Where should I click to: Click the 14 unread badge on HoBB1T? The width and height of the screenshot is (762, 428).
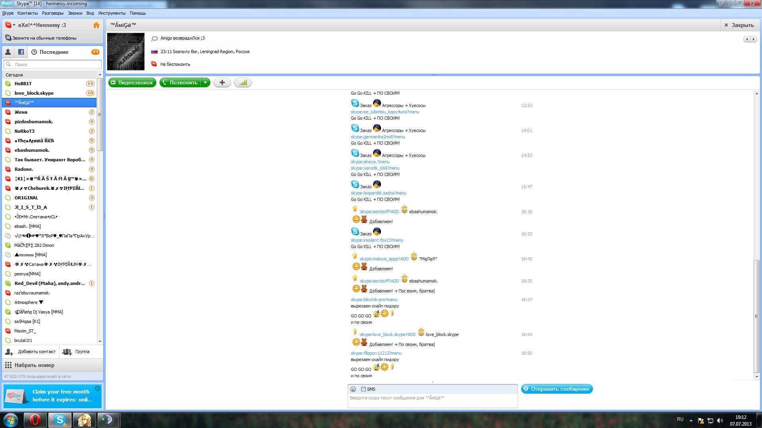point(90,84)
